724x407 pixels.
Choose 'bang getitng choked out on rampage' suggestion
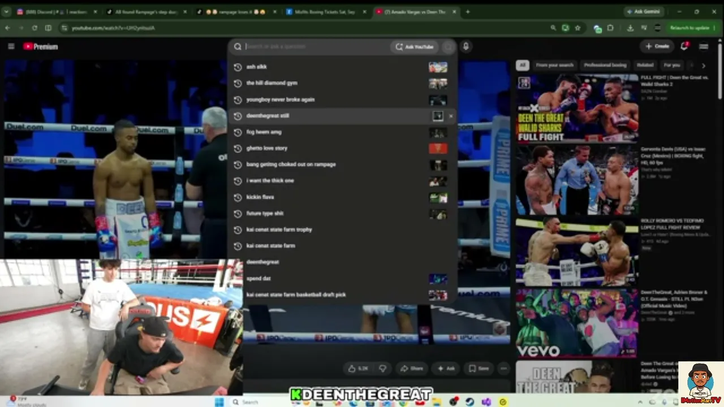(343, 164)
